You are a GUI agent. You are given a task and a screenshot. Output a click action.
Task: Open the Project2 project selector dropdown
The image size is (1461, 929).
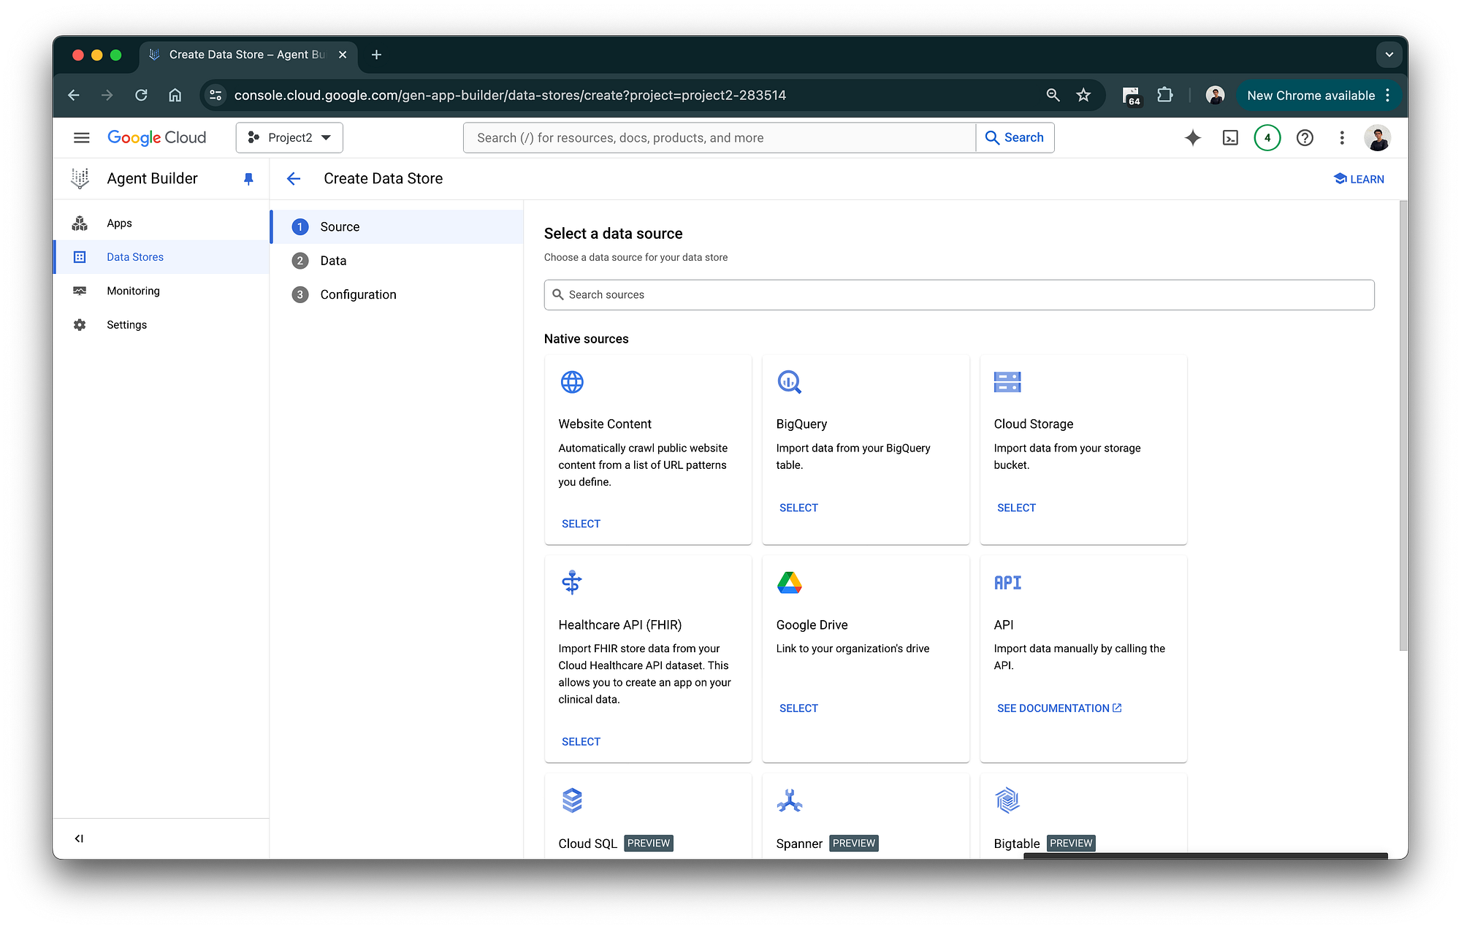click(289, 137)
